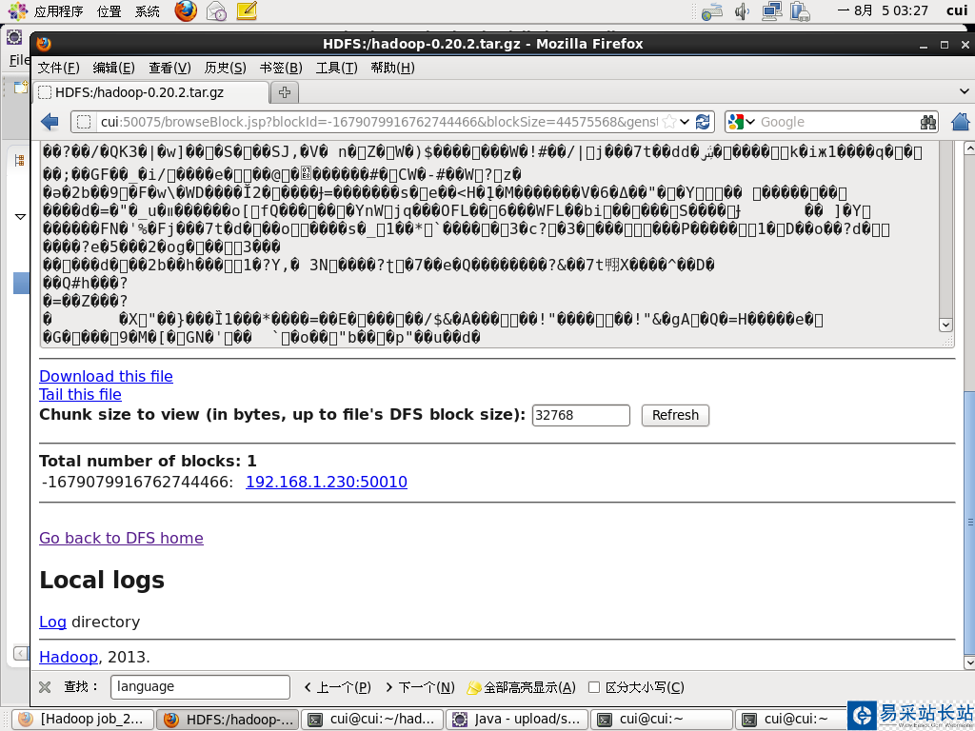
Task: Click the network monitor tray icon
Action: pos(771,11)
